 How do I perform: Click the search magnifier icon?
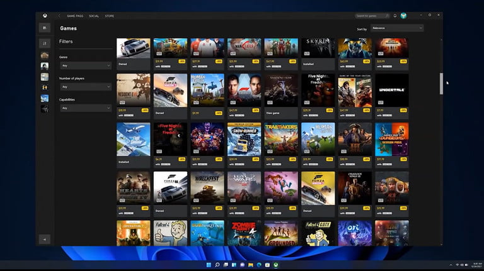tap(387, 16)
